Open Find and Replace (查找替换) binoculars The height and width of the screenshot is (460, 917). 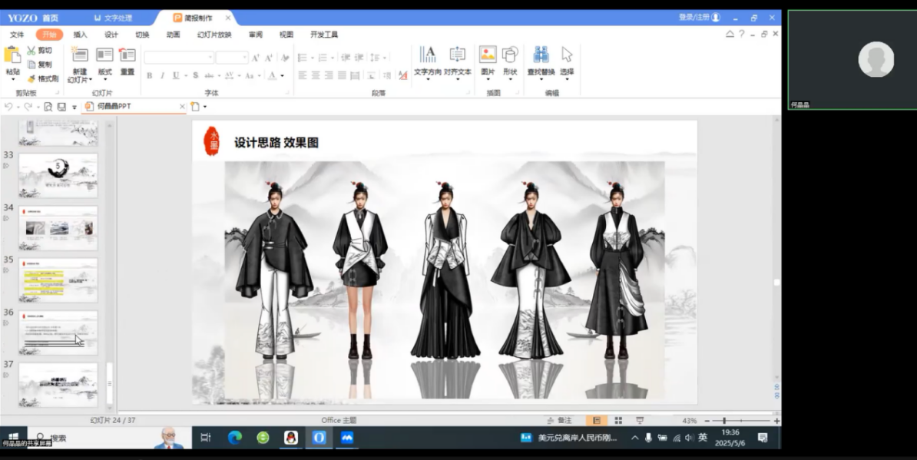(541, 55)
